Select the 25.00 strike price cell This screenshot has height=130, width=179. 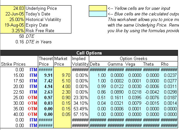tap(18, 97)
